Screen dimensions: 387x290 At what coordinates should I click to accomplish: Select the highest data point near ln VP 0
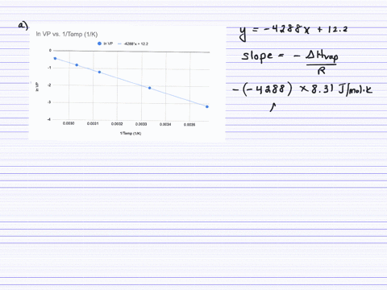[55, 58]
